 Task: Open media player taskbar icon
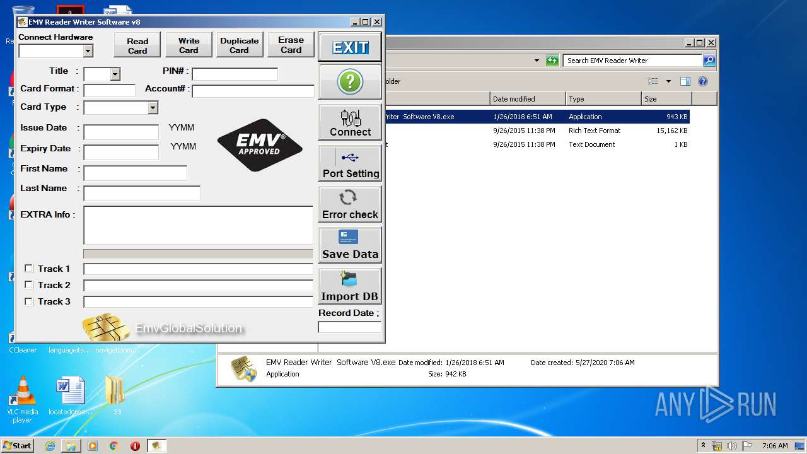(93, 446)
